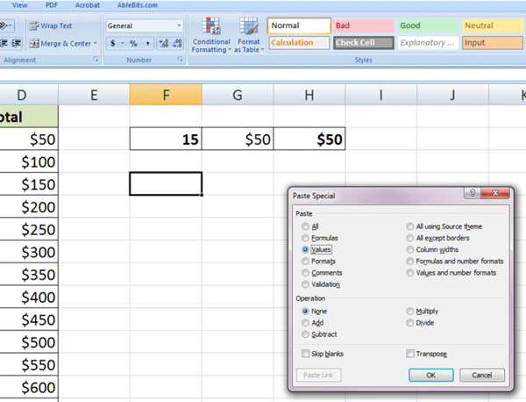The height and width of the screenshot is (402, 526).
Task: Click the Paste Special help button
Action: (x=473, y=195)
